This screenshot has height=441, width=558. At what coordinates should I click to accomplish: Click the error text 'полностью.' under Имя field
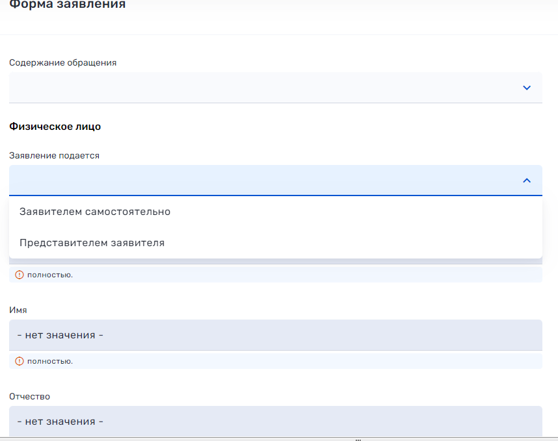[x=49, y=361]
